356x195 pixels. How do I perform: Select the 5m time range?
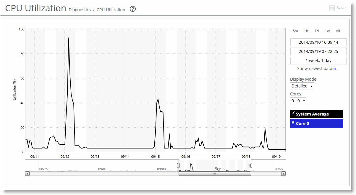click(295, 31)
